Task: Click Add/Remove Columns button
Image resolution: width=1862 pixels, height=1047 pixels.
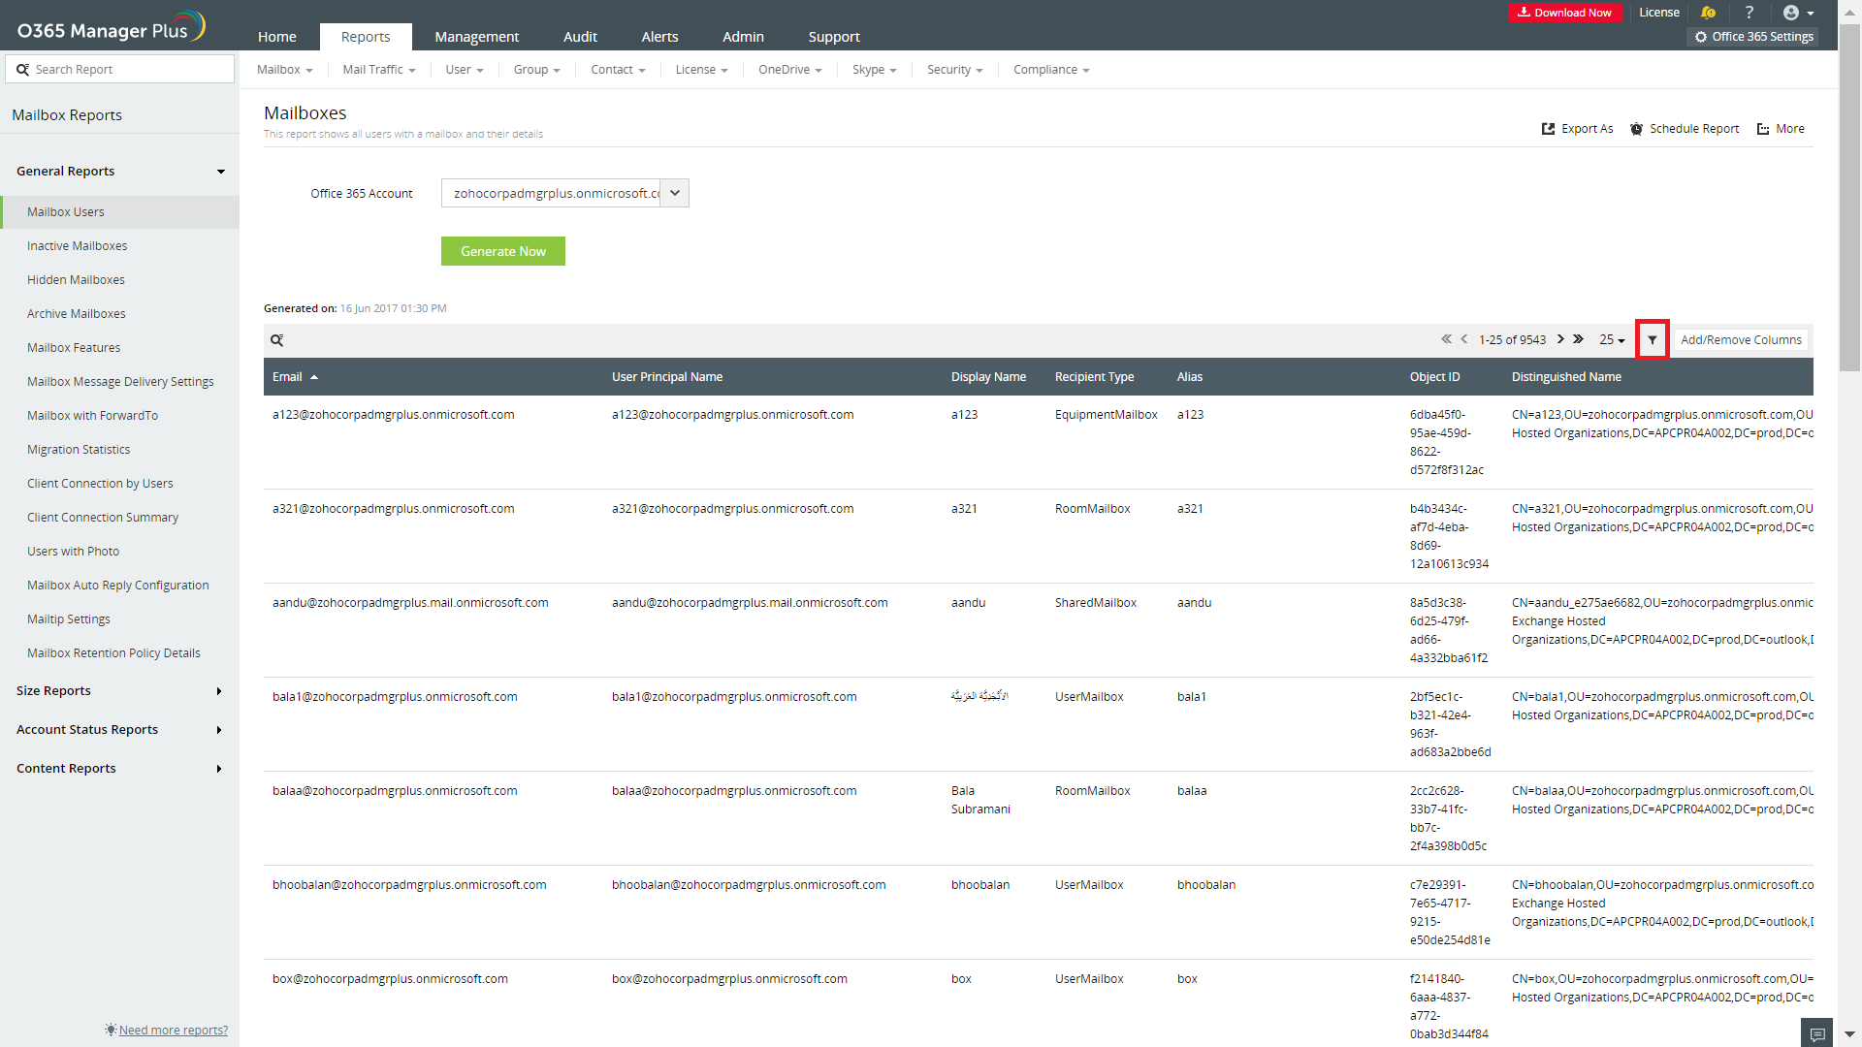Action: (1741, 340)
